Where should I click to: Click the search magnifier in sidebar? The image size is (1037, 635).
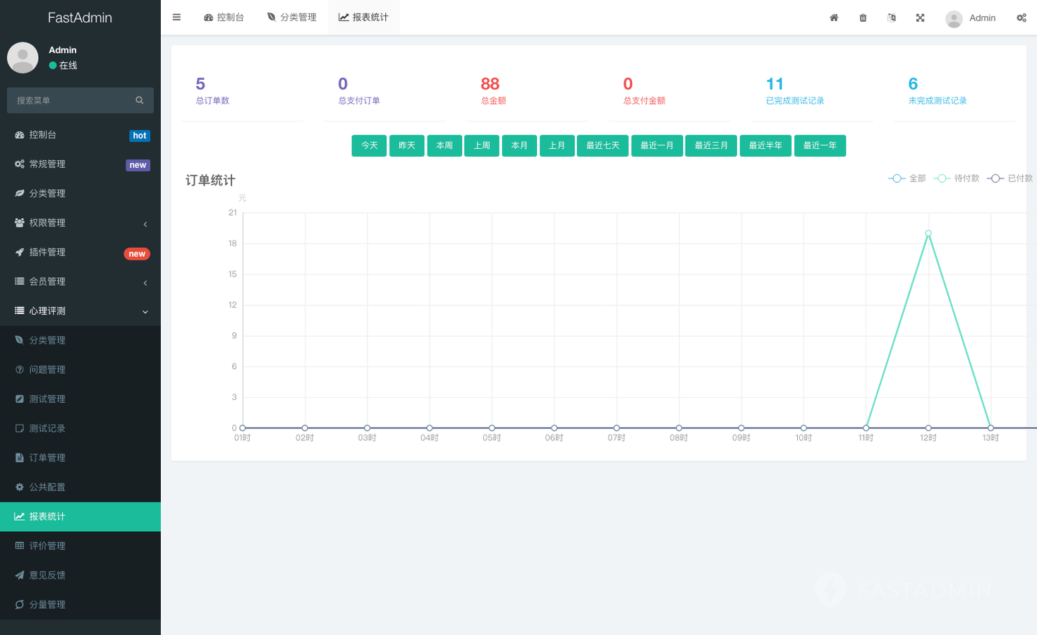click(x=140, y=100)
